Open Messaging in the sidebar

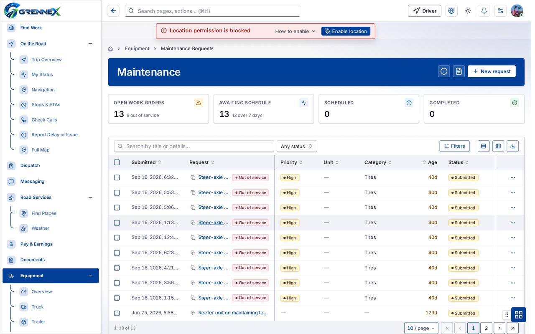click(32, 182)
